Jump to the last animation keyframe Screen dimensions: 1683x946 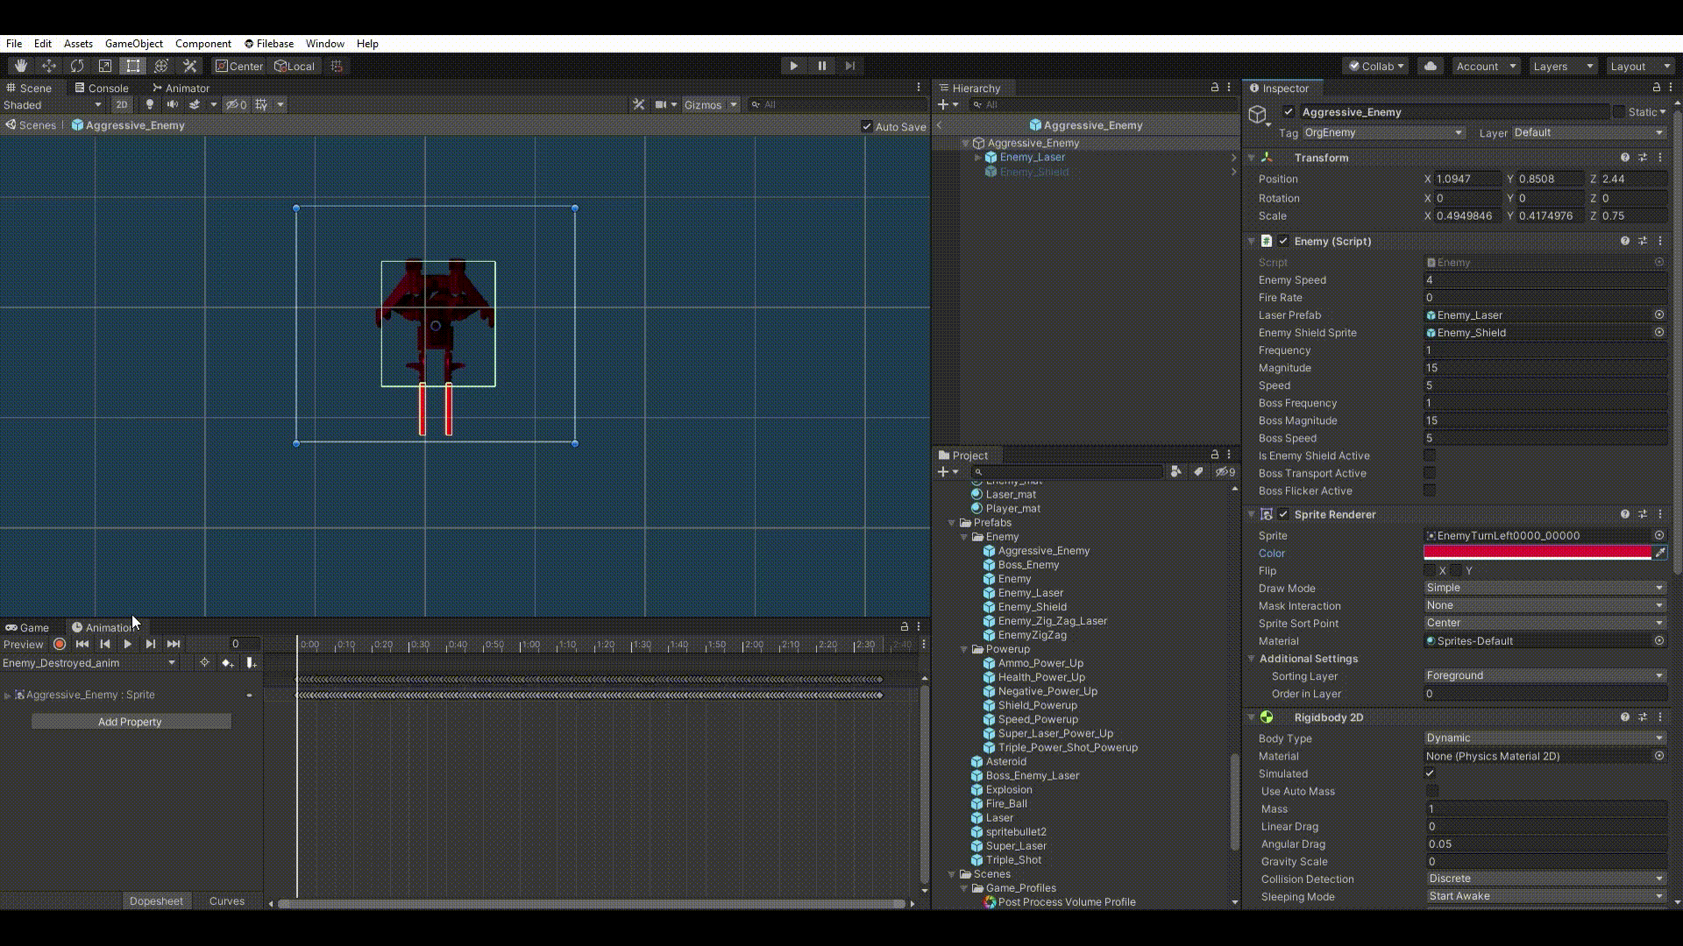(174, 644)
